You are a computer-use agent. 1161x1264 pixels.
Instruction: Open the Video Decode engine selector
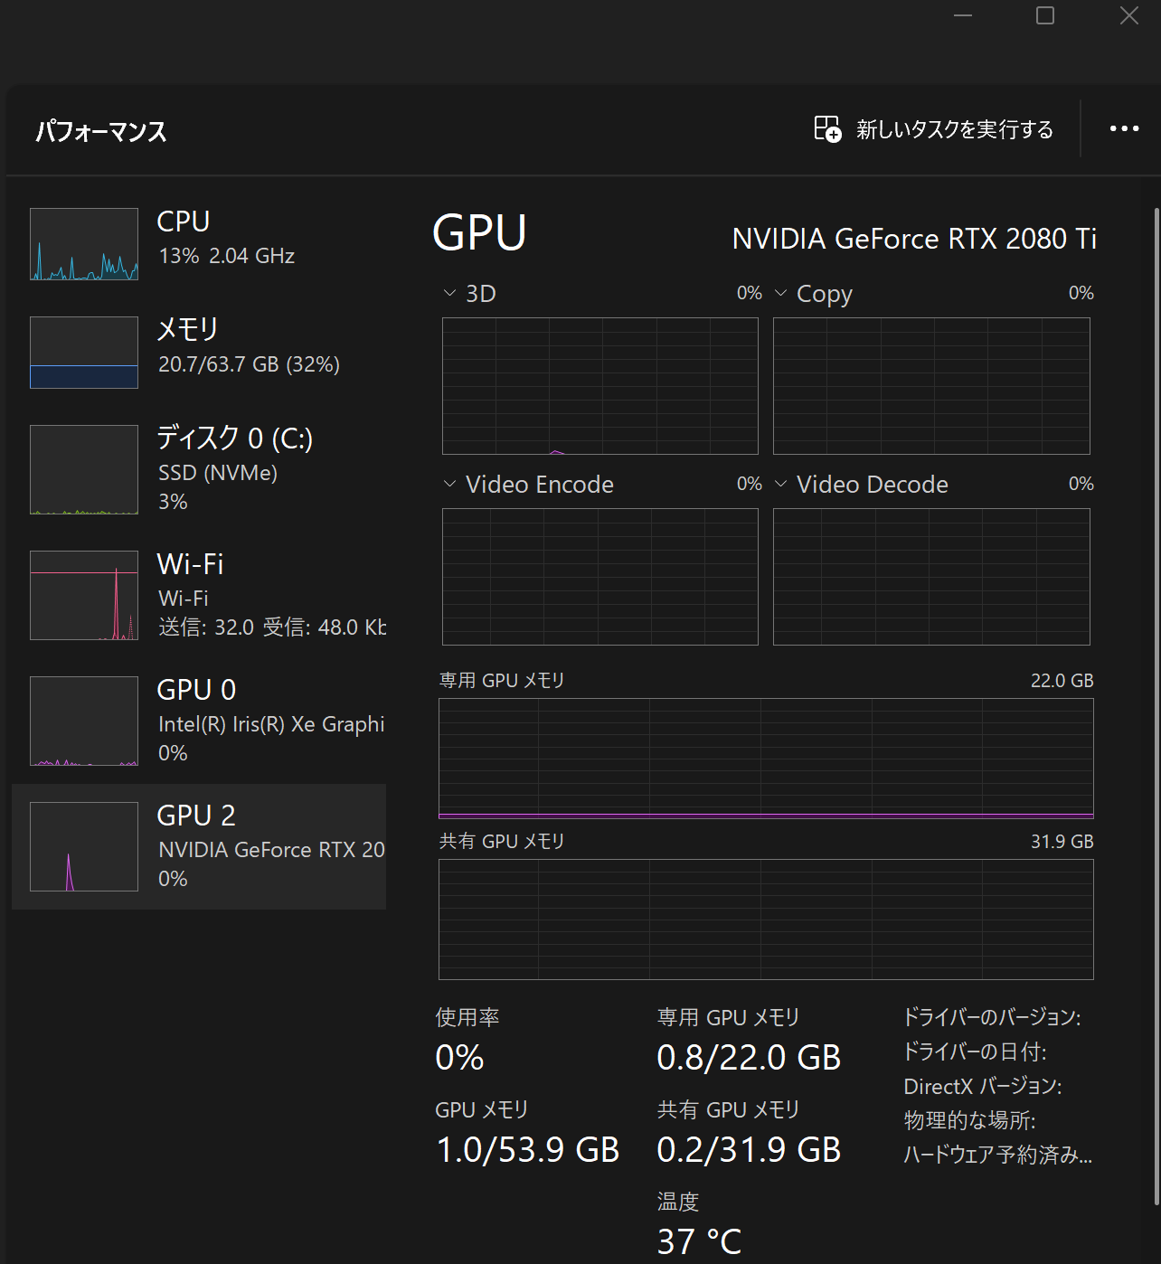click(x=781, y=485)
